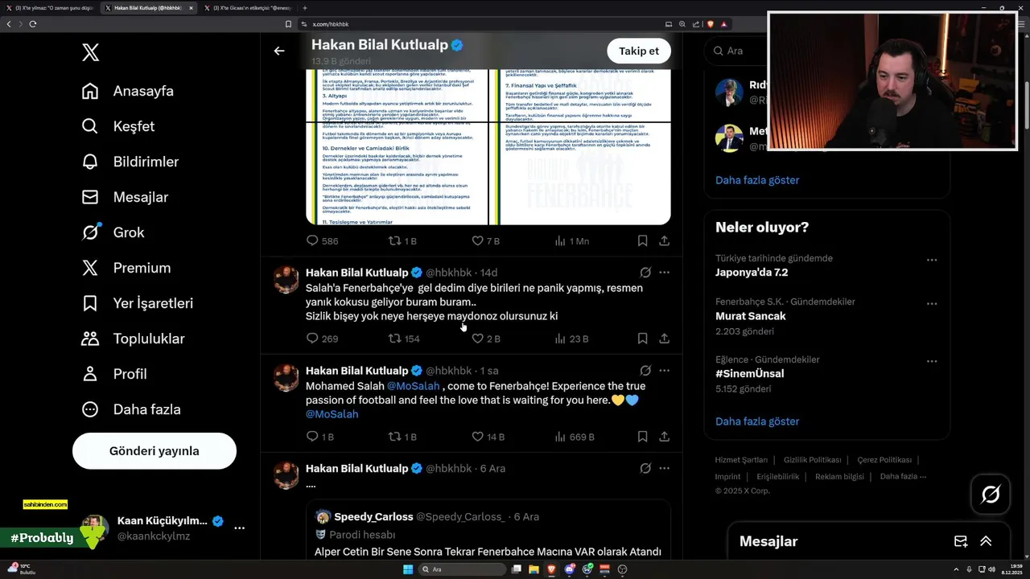This screenshot has height=579, width=1030.
Task: Click reply icon on the 586-reply post
Action: tap(312, 240)
